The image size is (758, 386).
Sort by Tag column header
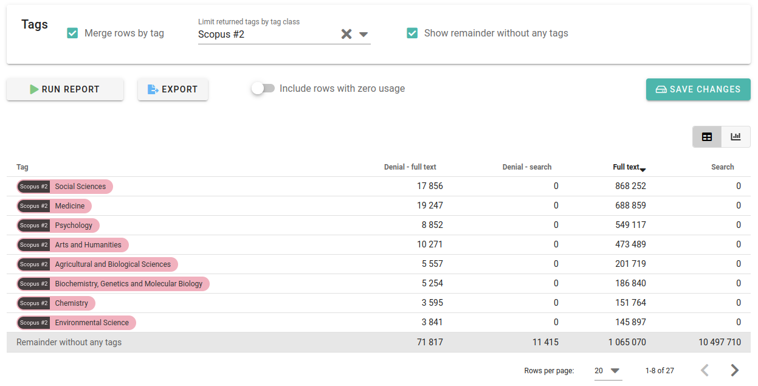coord(22,167)
